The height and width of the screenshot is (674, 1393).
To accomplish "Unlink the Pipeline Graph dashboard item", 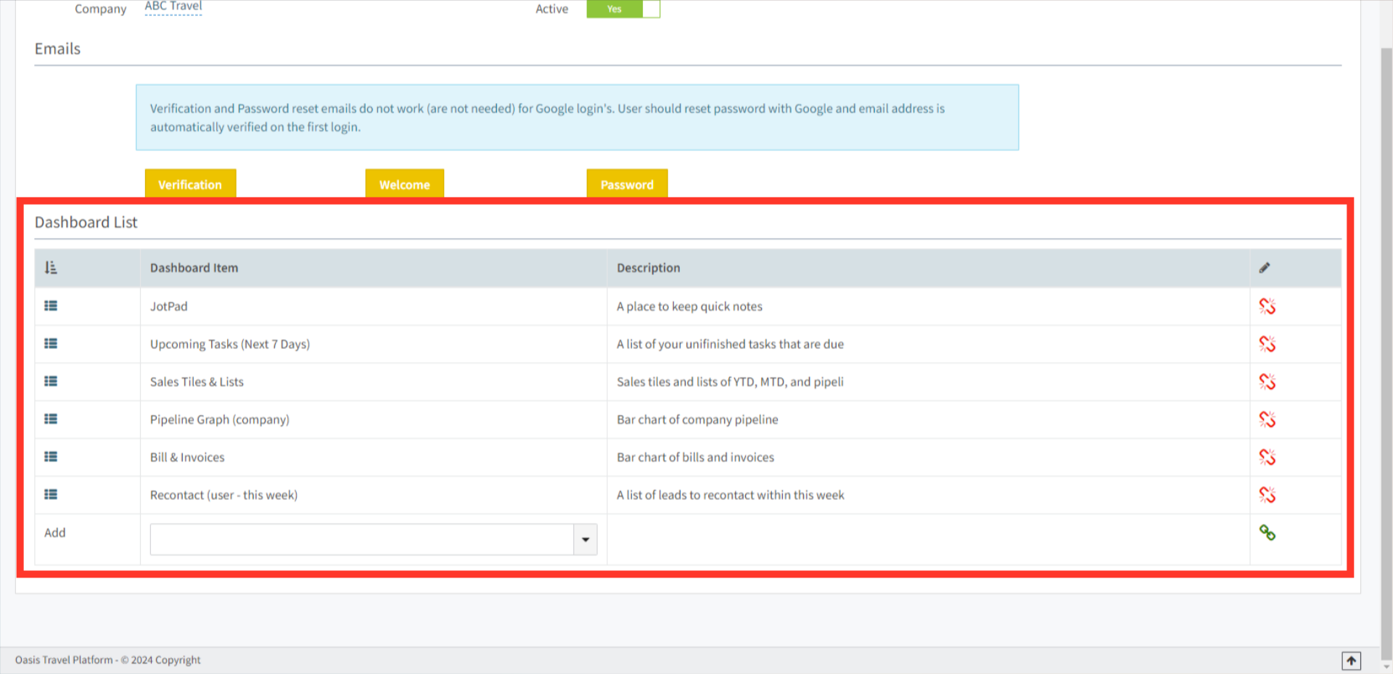I will 1267,419.
